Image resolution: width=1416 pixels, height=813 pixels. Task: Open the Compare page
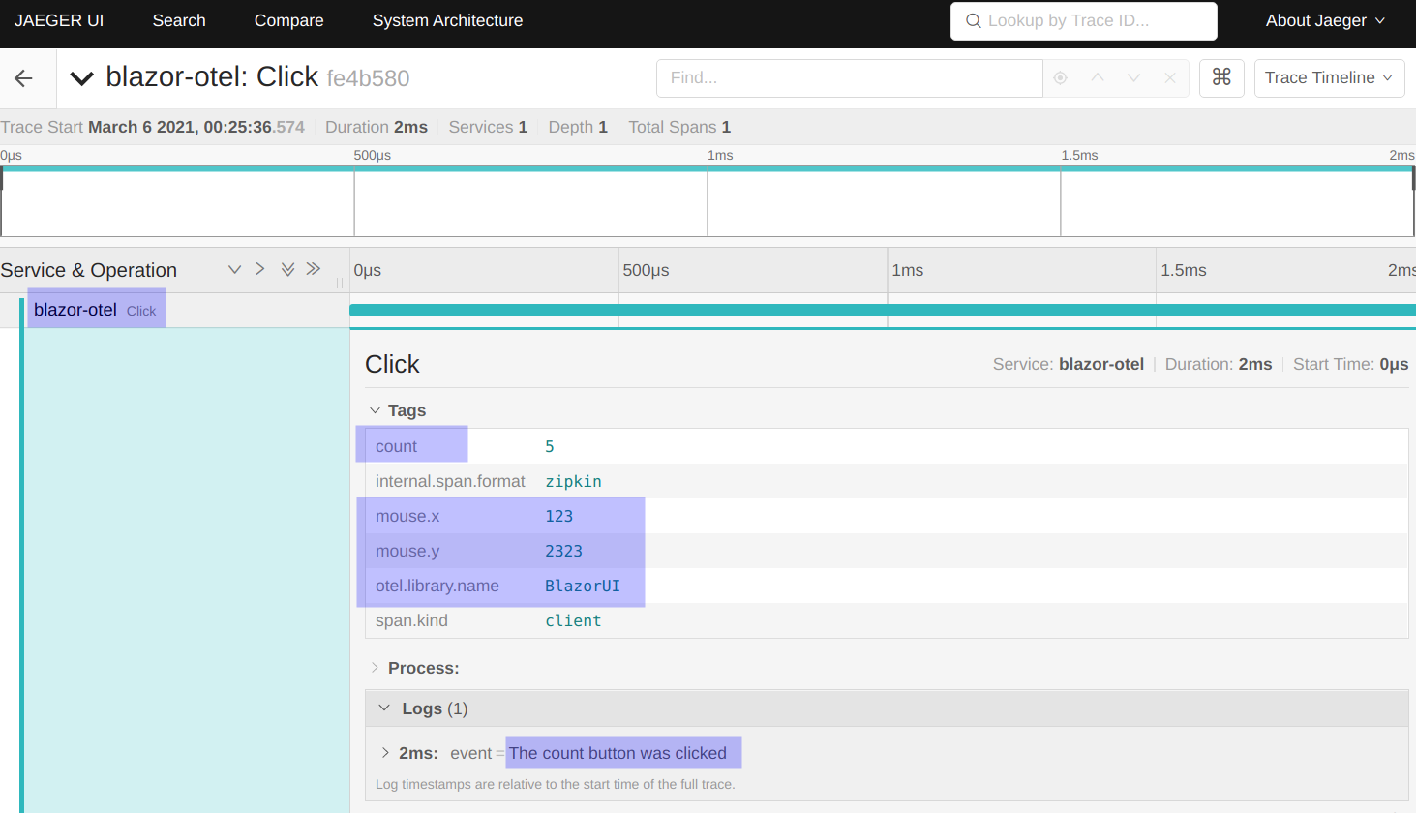pyautogui.click(x=289, y=20)
